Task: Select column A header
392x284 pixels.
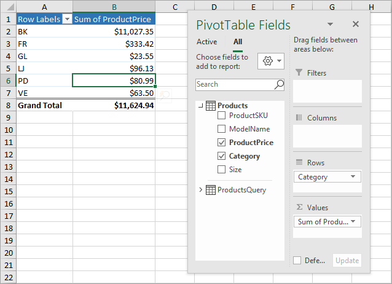Action: 44,7
